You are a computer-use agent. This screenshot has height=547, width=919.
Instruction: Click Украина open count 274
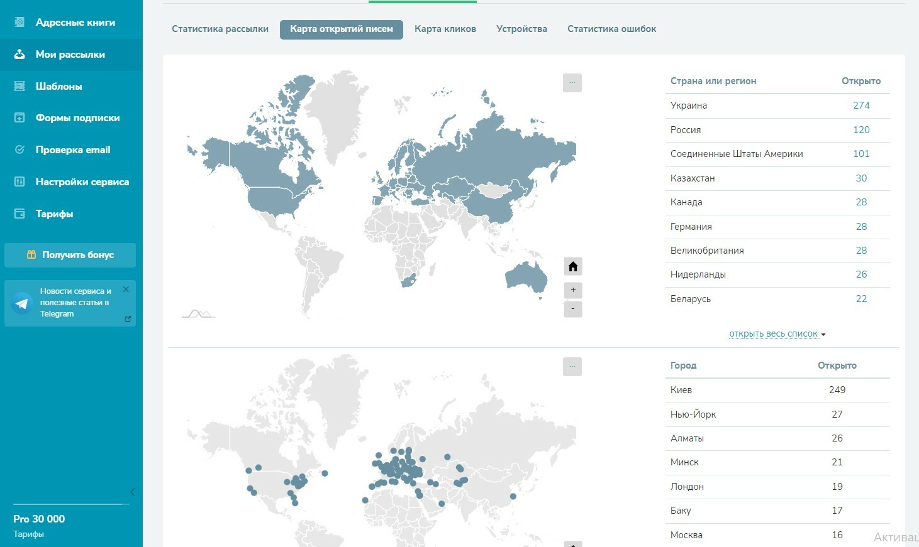tap(861, 106)
